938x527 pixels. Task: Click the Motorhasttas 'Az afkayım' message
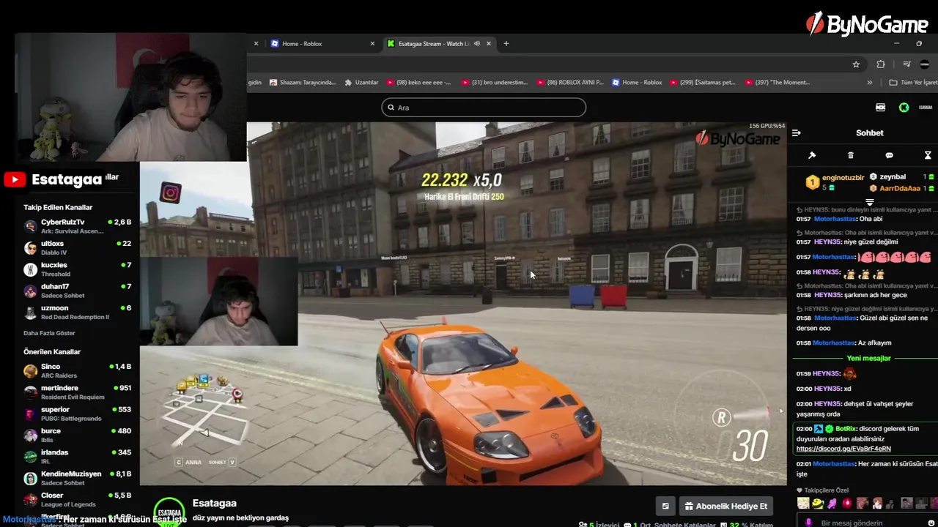click(843, 343)
